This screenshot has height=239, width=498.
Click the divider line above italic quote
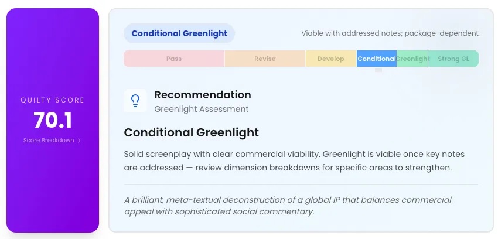[301, 185]
